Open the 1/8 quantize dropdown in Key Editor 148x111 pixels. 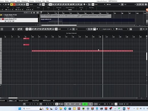[x=81, y=29]
